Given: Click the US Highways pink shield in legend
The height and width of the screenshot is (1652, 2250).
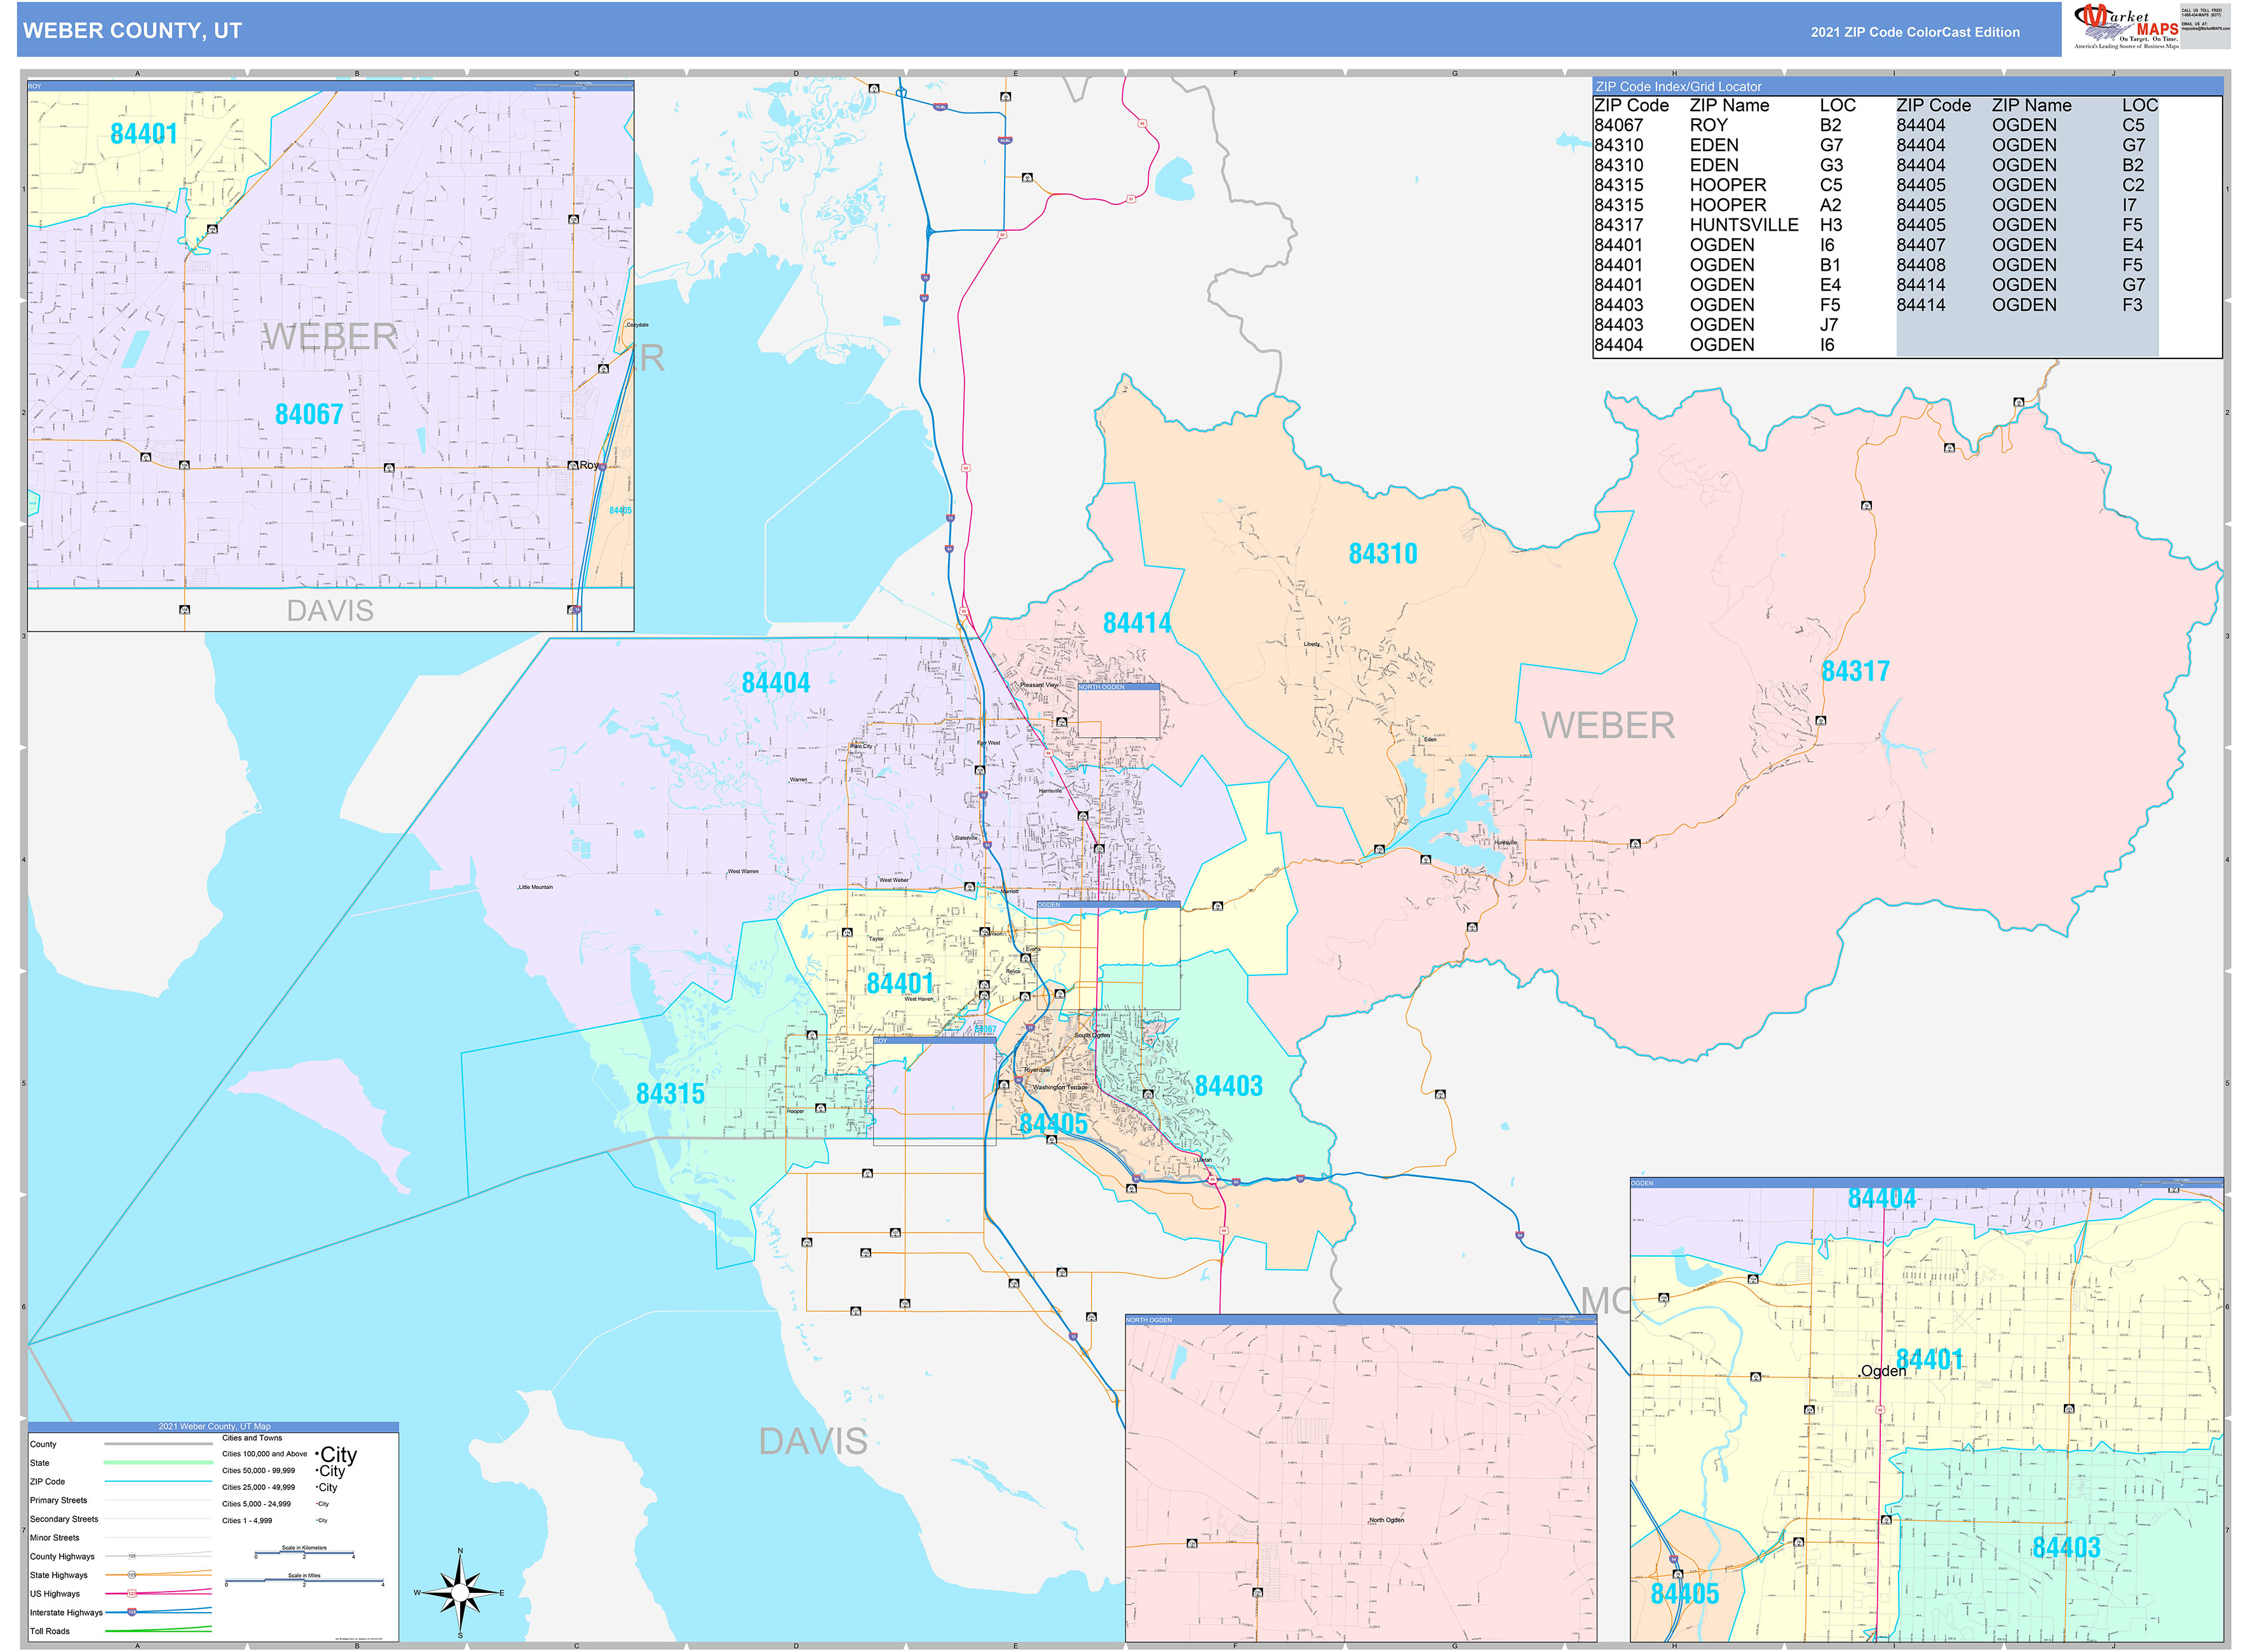Looking at the screenshot, I should [x=132, y=1594].
